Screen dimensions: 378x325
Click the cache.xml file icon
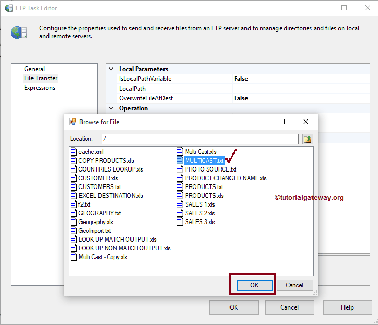tap(74, 151)
